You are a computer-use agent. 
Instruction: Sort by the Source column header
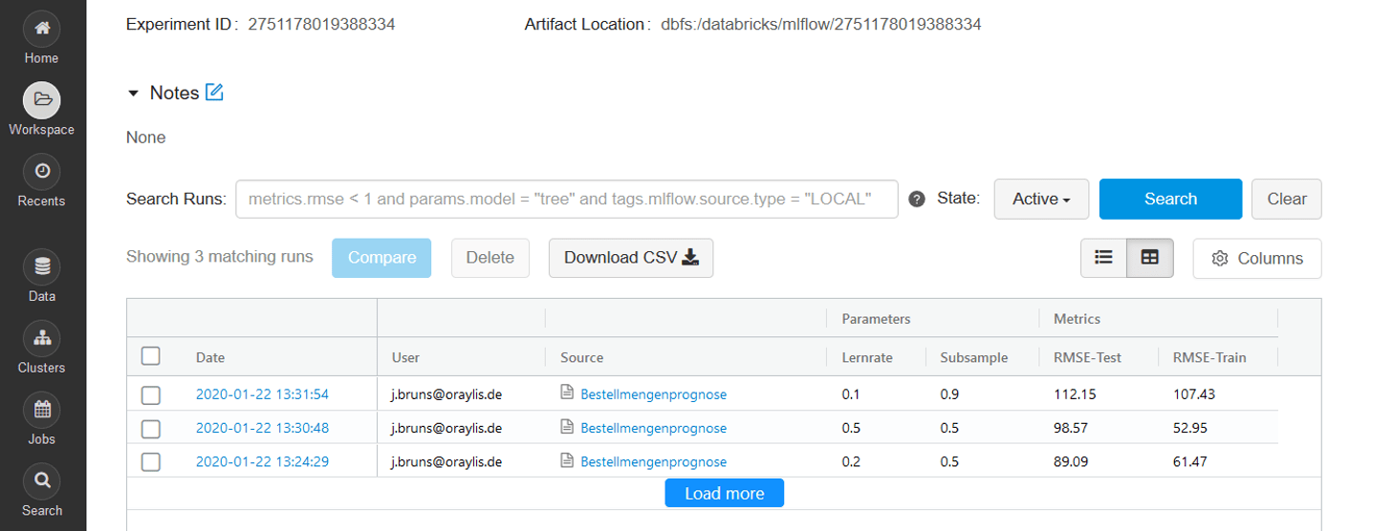tap(582, 357)
